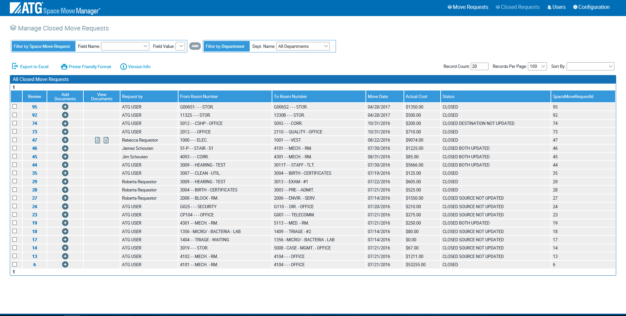626x316 pixels.
Task: Add documents for request 23
Action: point(65,215)
